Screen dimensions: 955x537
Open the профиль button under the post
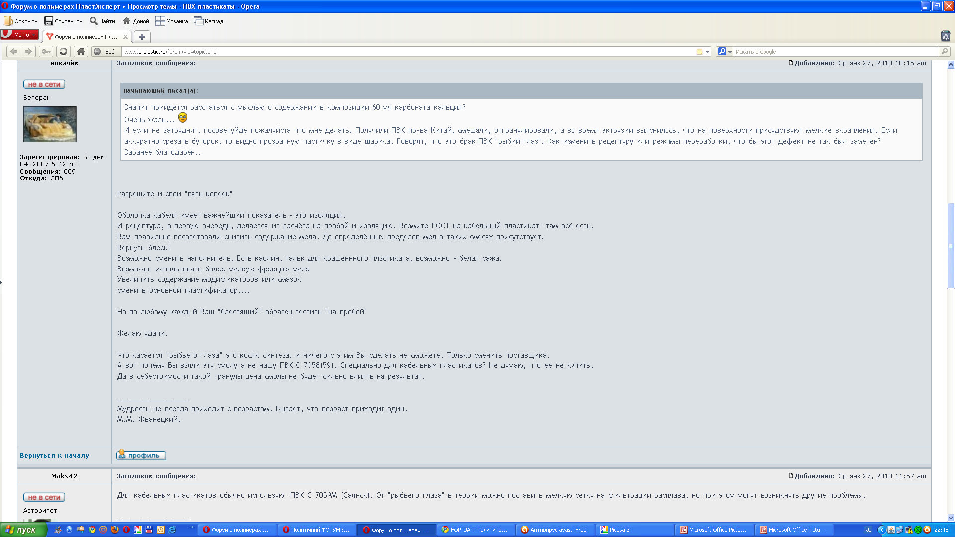[x=141, y=455]
